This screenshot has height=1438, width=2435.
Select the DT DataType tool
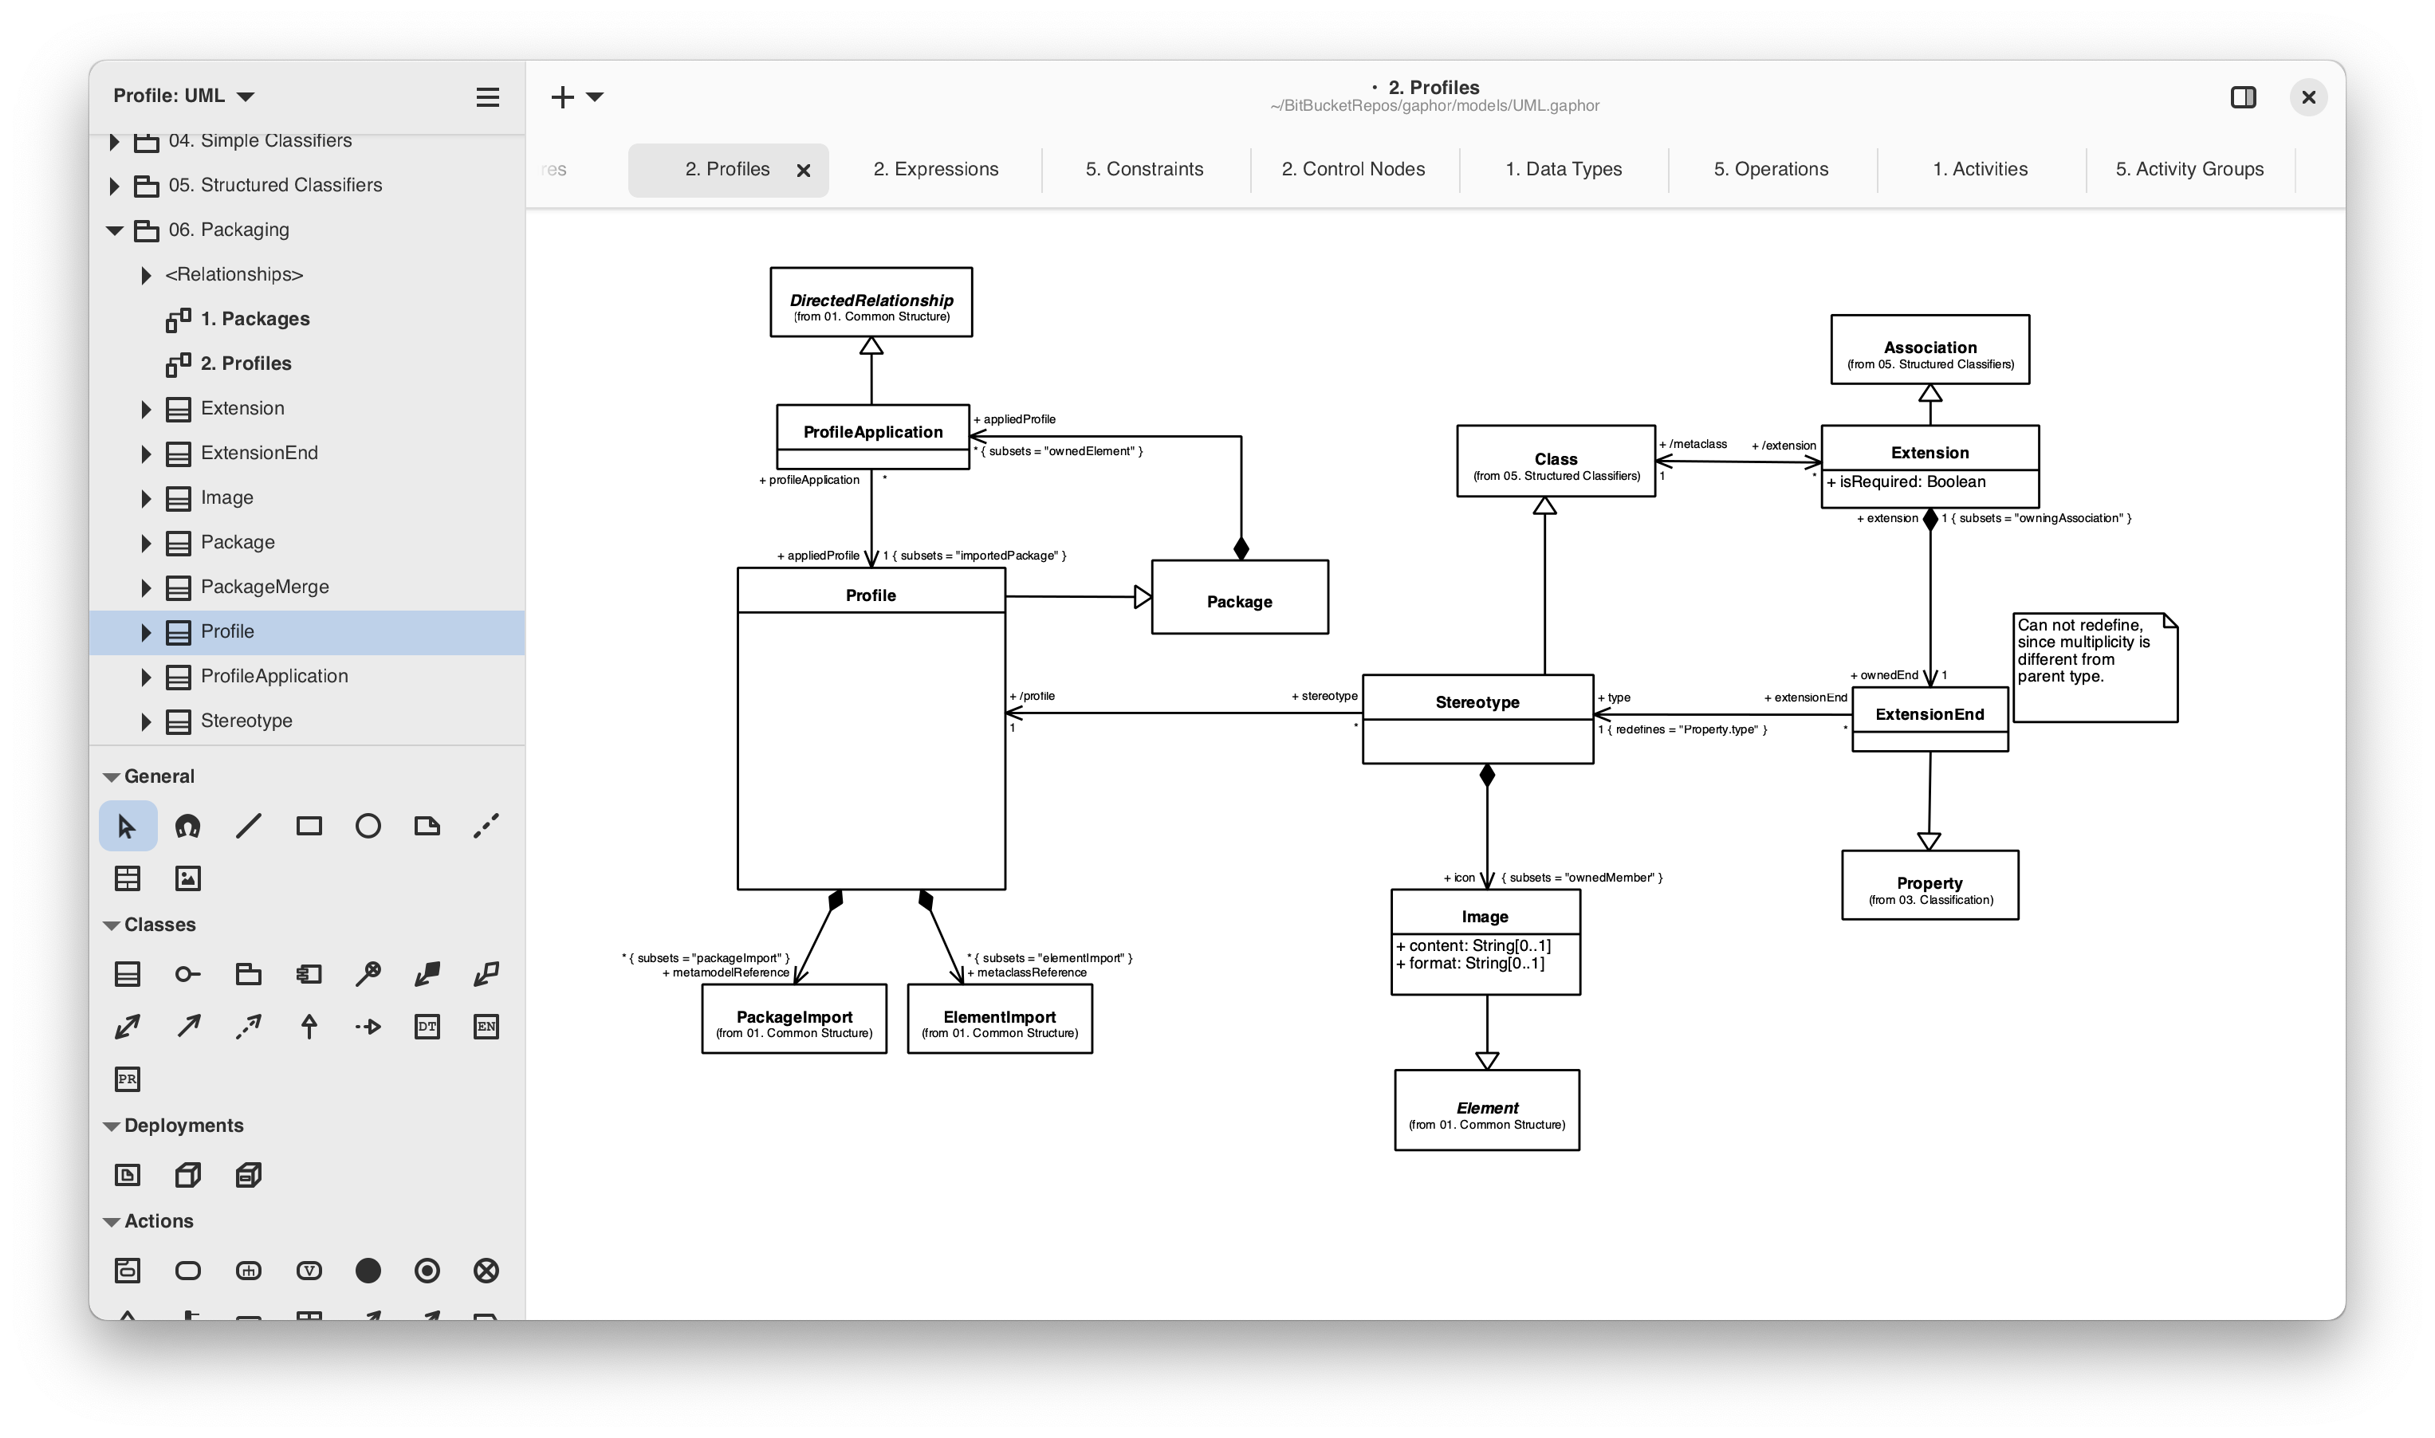coord(427,1027)
